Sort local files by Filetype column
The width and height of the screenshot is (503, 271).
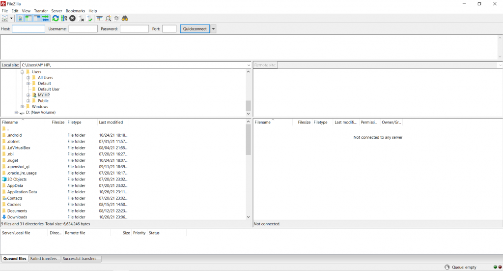point(82,122)
